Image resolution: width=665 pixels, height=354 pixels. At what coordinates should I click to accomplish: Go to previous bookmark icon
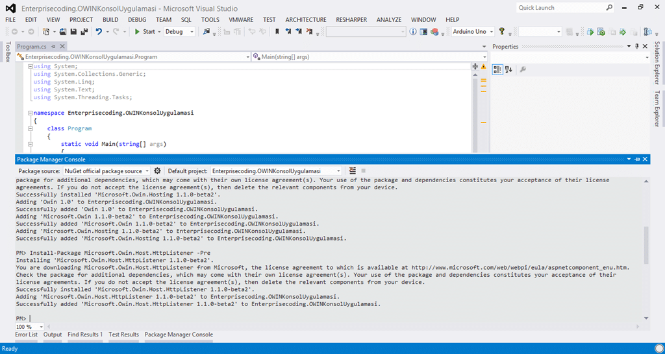pos(288,32)
